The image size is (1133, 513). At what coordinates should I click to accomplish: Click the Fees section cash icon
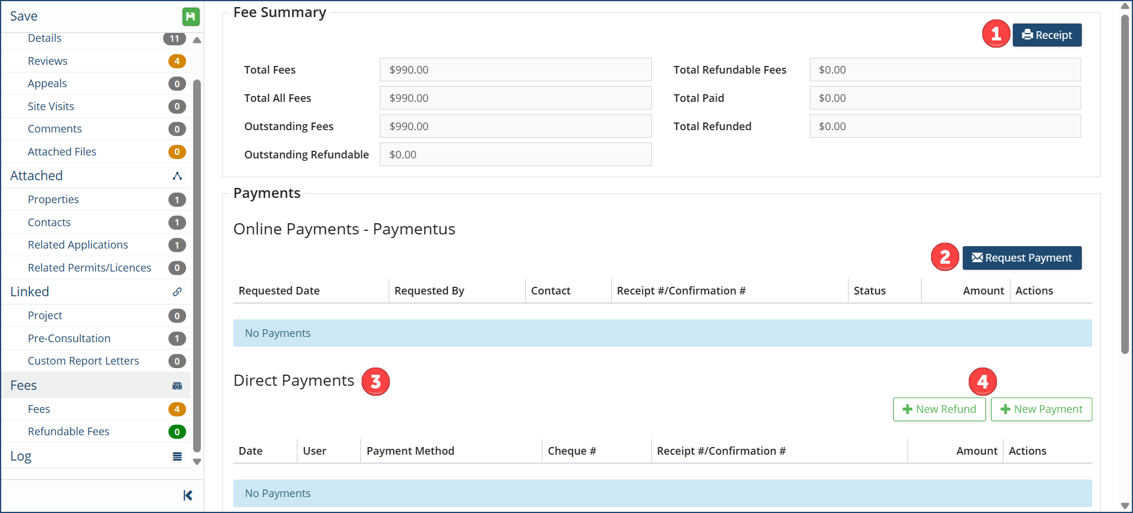click(x=177, y=386)
